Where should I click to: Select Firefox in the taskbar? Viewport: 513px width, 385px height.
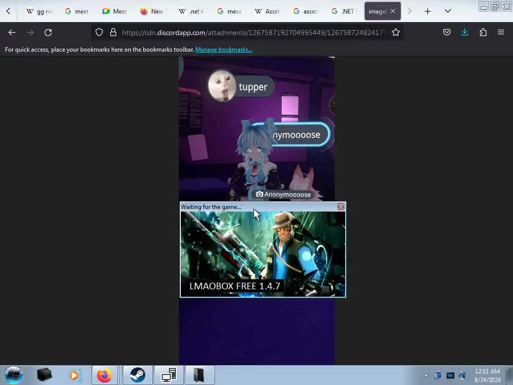[x=104, y=375]
